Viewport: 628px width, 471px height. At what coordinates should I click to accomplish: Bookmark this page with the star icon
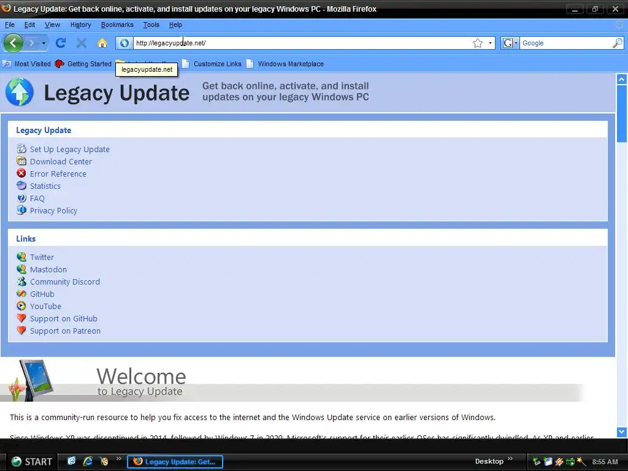(x=477, y=43)
